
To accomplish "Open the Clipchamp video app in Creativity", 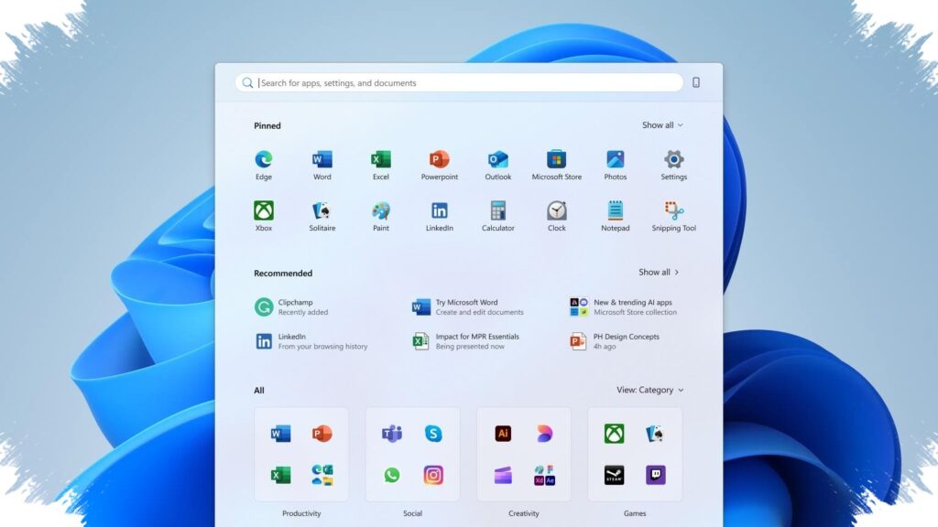I will (503, 475).
